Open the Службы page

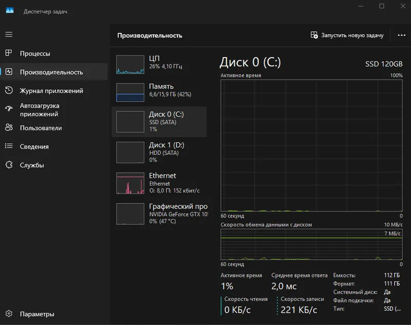click(x=54, y=165)
